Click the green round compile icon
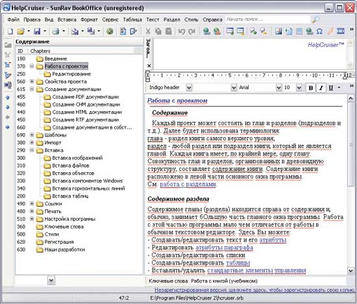The height and width of the screenshot is (304, 357). pyautogui.click(x=110, y=31)
